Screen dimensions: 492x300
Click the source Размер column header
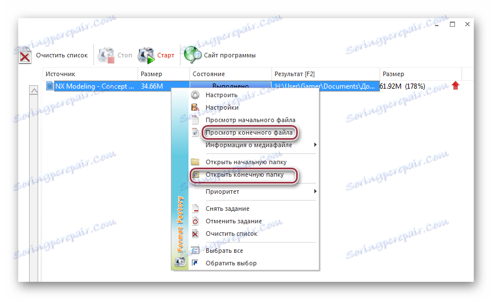[163, 74]
